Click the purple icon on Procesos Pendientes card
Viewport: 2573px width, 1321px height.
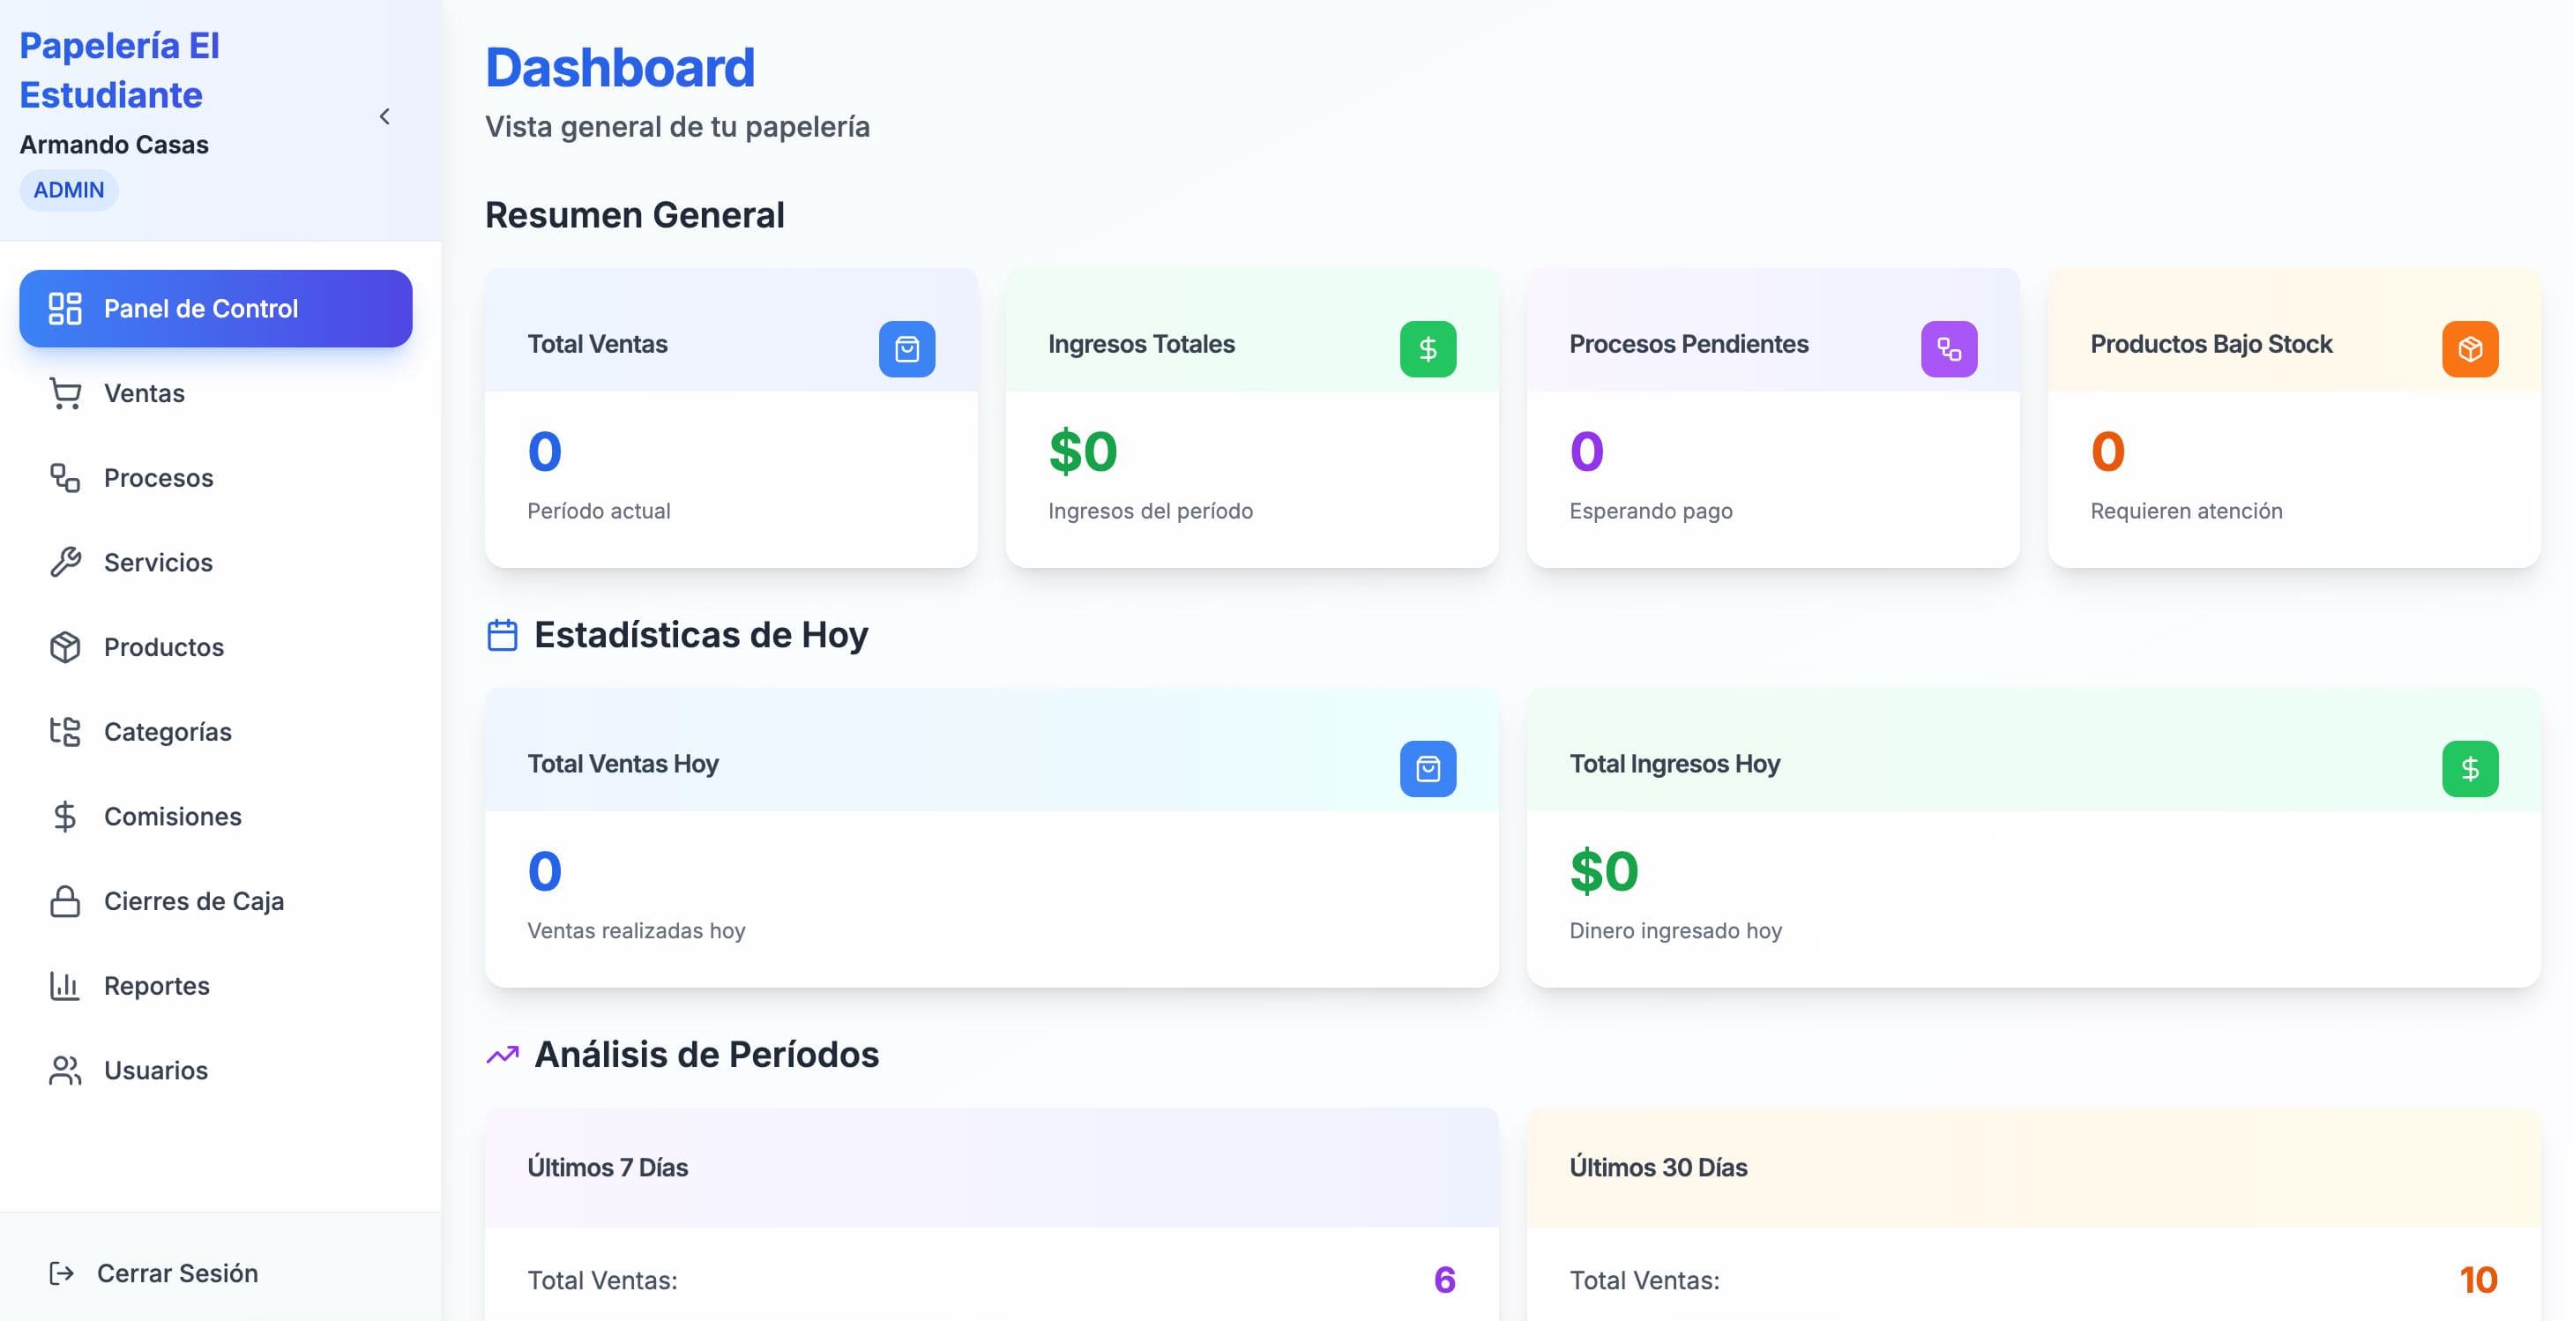coord(1949,348)
